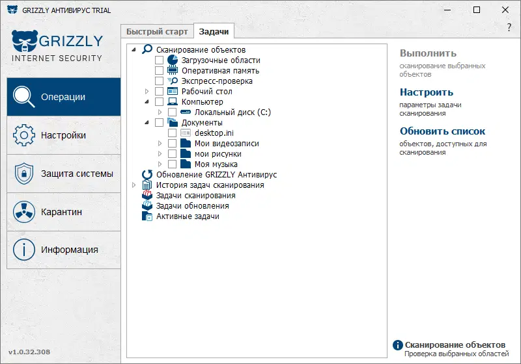
Task: Click the Операции magnifier sidebar icon
Action: click(24, 96)
